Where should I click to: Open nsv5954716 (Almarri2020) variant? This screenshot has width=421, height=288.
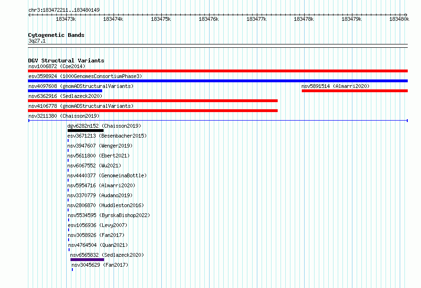[101, 185]
